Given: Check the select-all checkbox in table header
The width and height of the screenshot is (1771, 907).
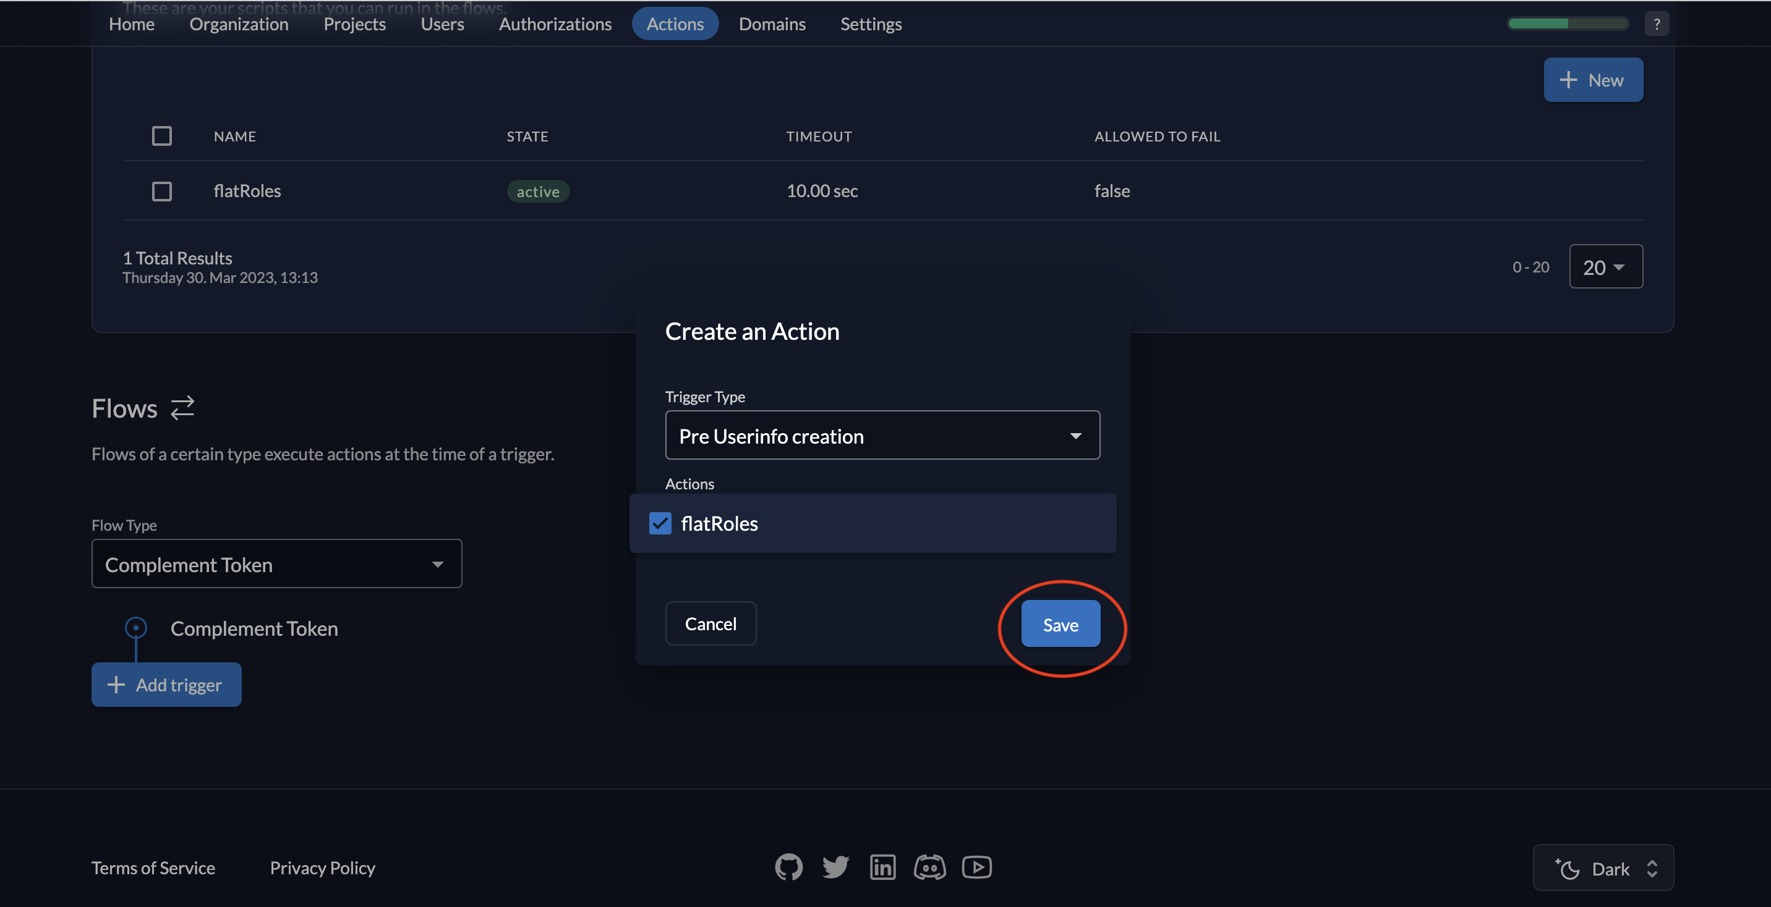Looking at the screenshot, I should click(162, 135).
